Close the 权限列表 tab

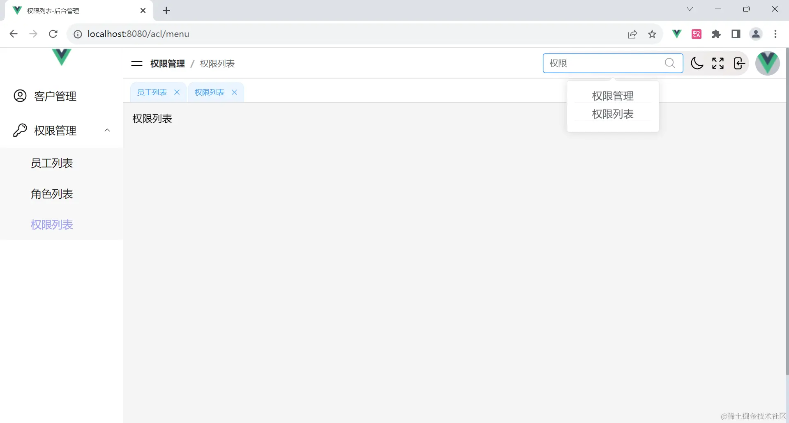[234, 92]
